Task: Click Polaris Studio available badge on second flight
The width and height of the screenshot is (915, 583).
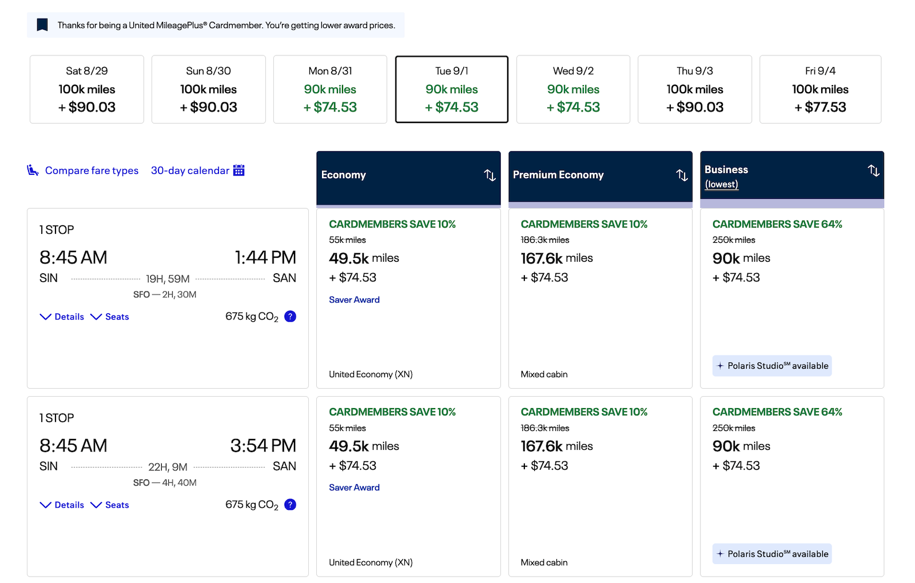Action: (x=772, y=554)
